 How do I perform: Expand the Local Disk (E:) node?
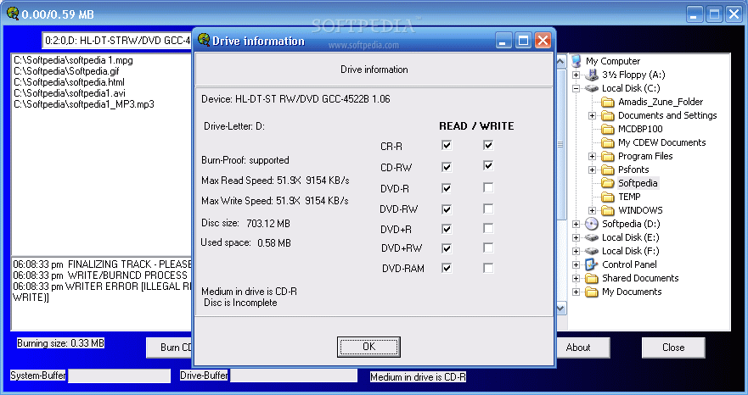coord(576,237)
